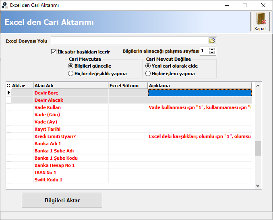Click the Excel Dosyası Yolu input field

tap(130, 41)
